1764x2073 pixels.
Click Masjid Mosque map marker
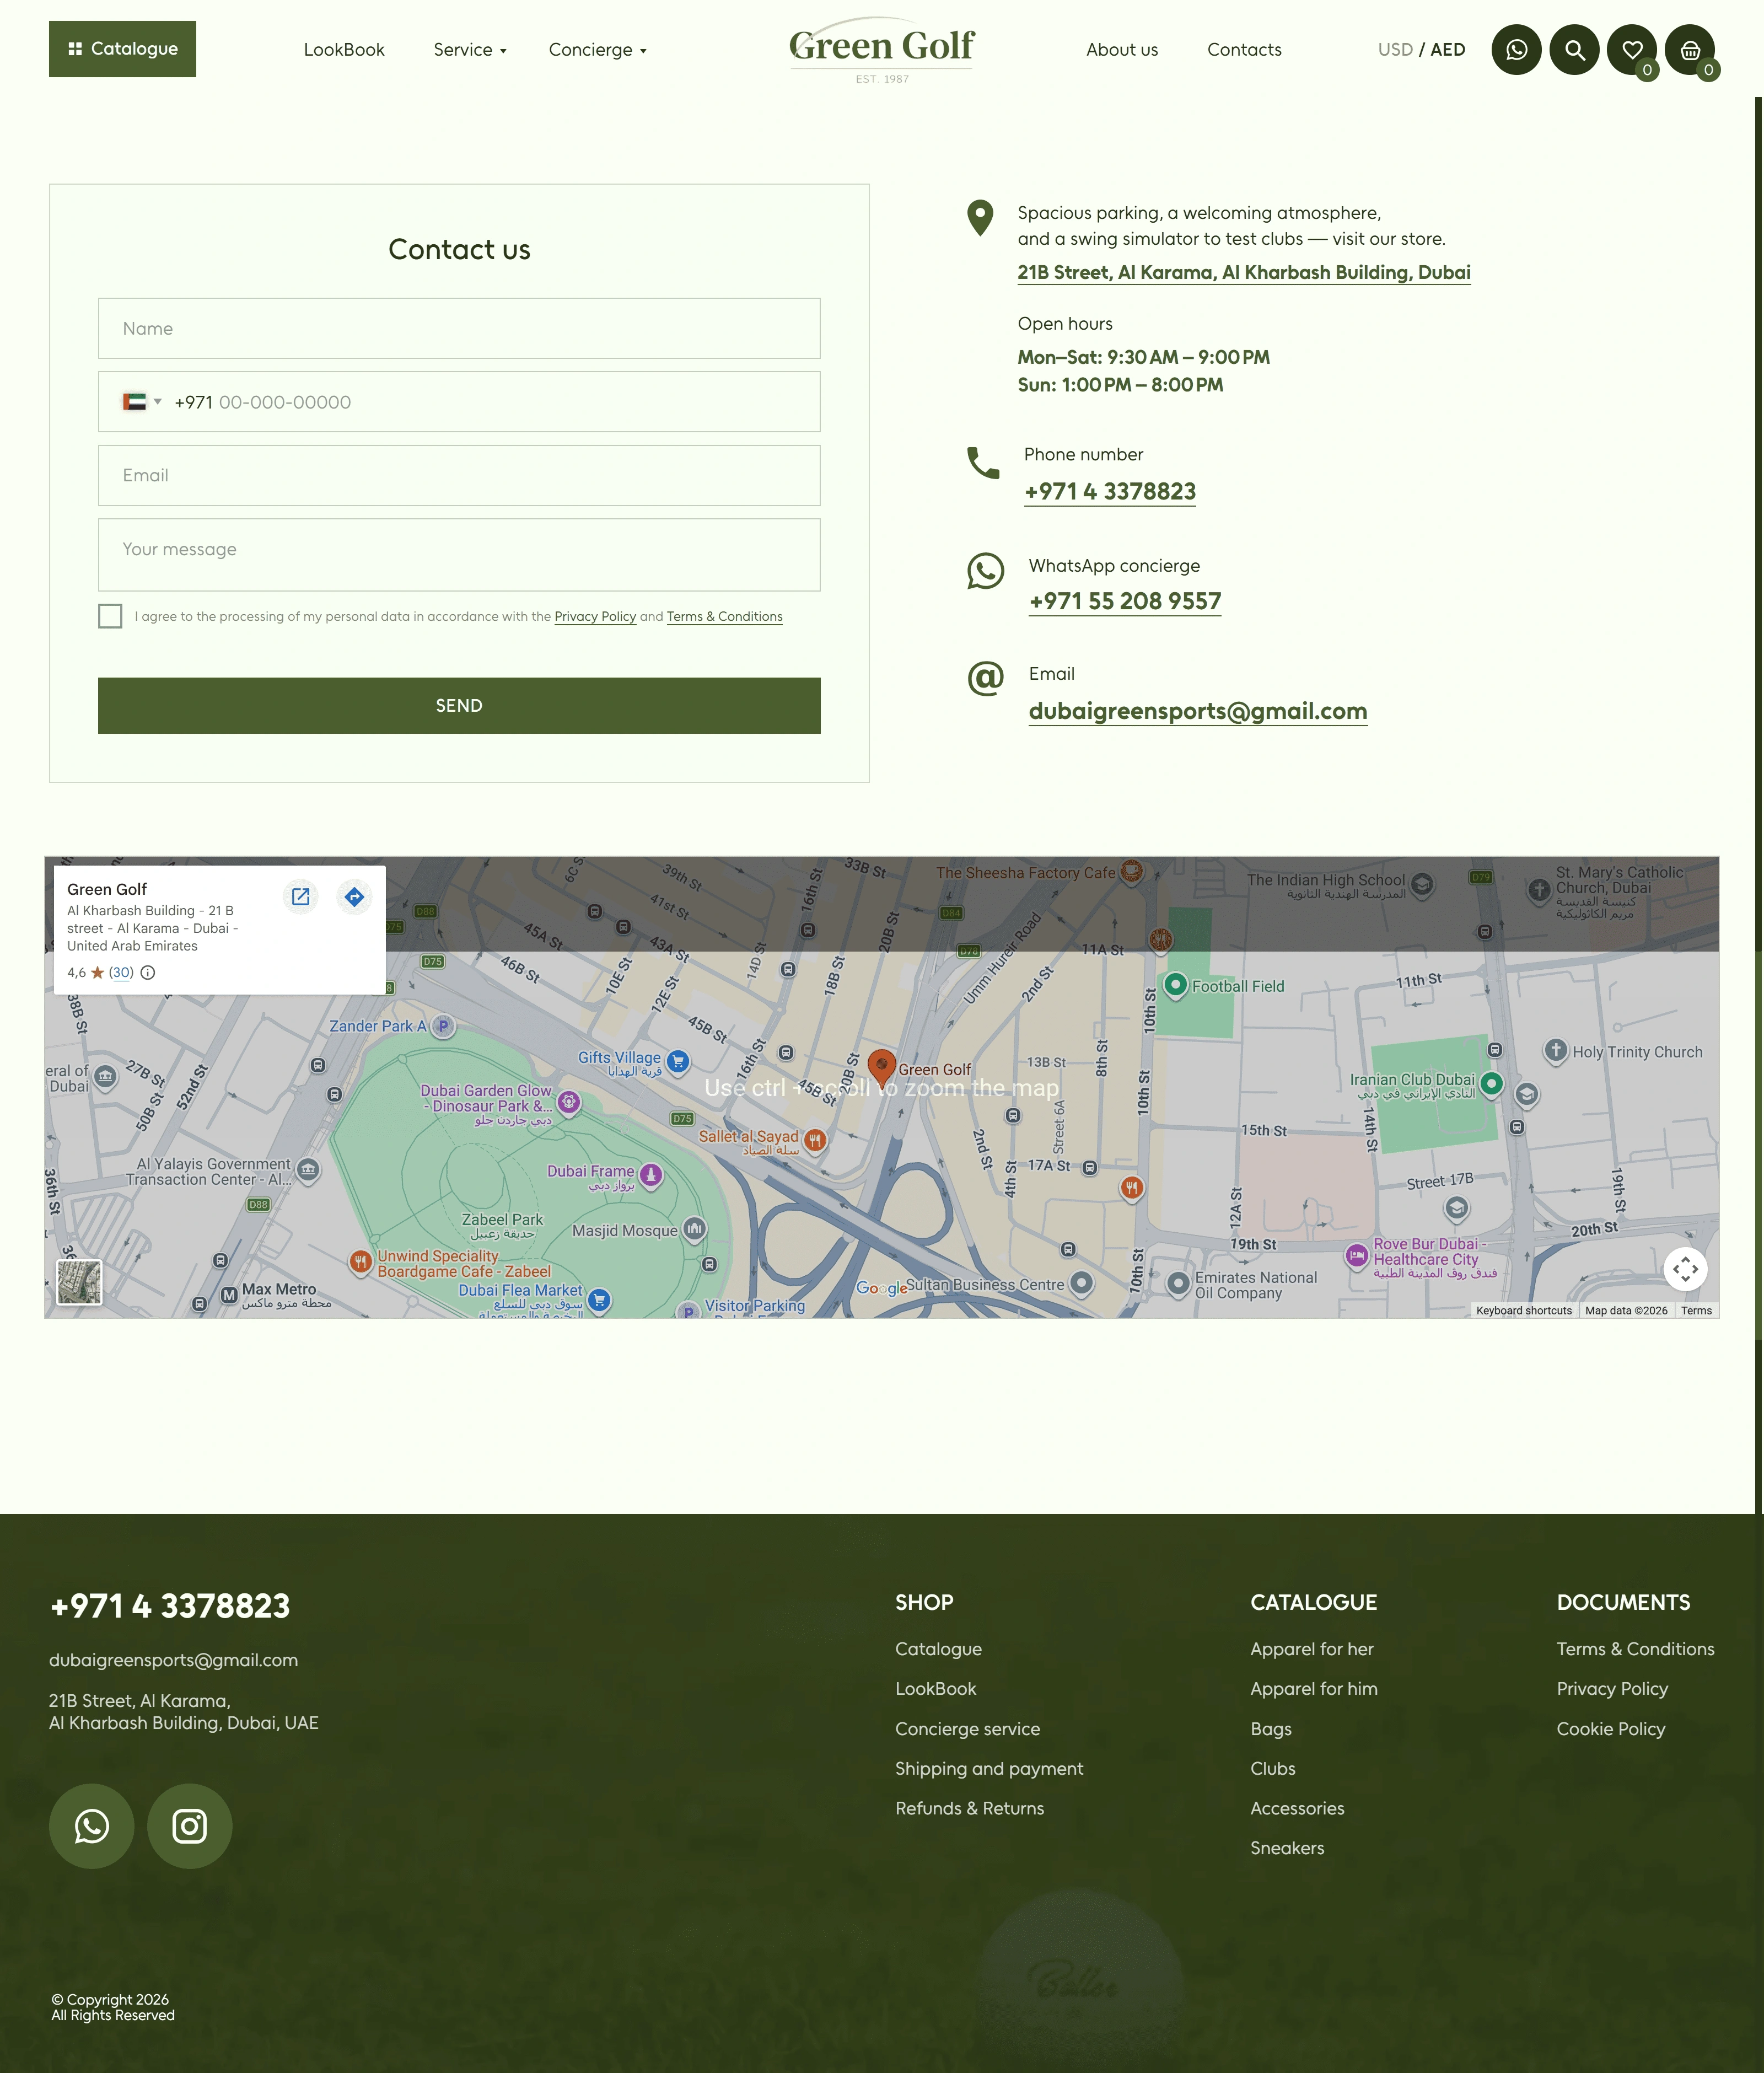[694, 1228]
